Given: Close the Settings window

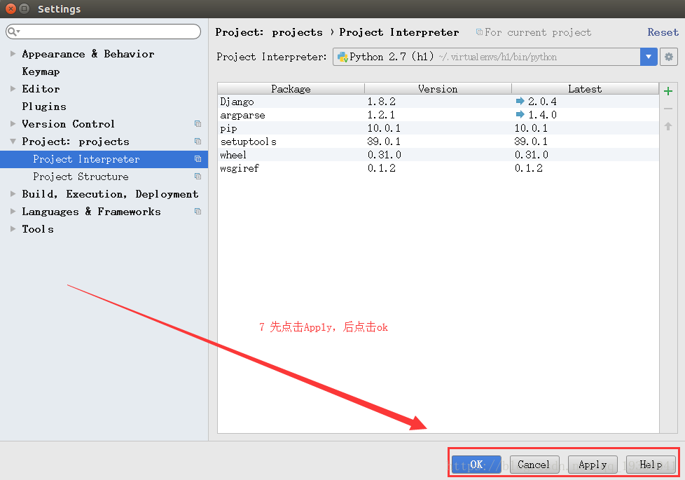Looking at the screenshot, I should coord(11,8).
